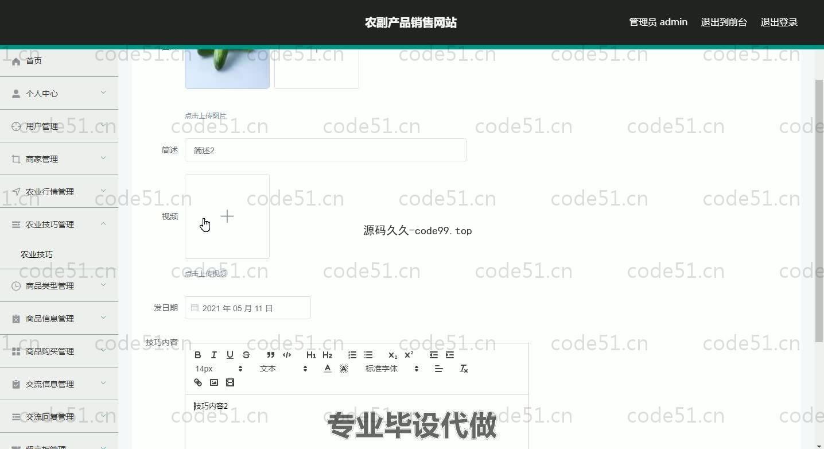Image resolution: width=824 pixels, height=449 pixels.
Task: Create a bulleted list
Action: (368, 355)
